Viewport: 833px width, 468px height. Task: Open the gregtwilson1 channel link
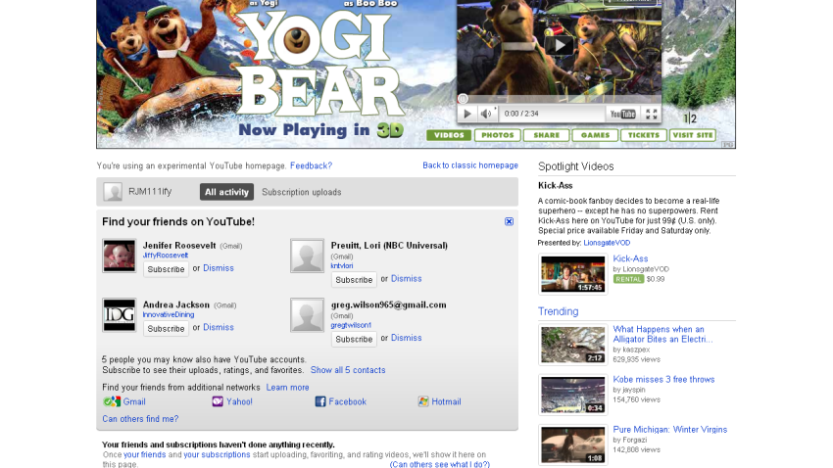pyautogui.click(x=351, y=325)
